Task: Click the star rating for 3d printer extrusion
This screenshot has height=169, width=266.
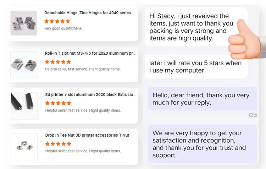Action: (x=58, y=103)
